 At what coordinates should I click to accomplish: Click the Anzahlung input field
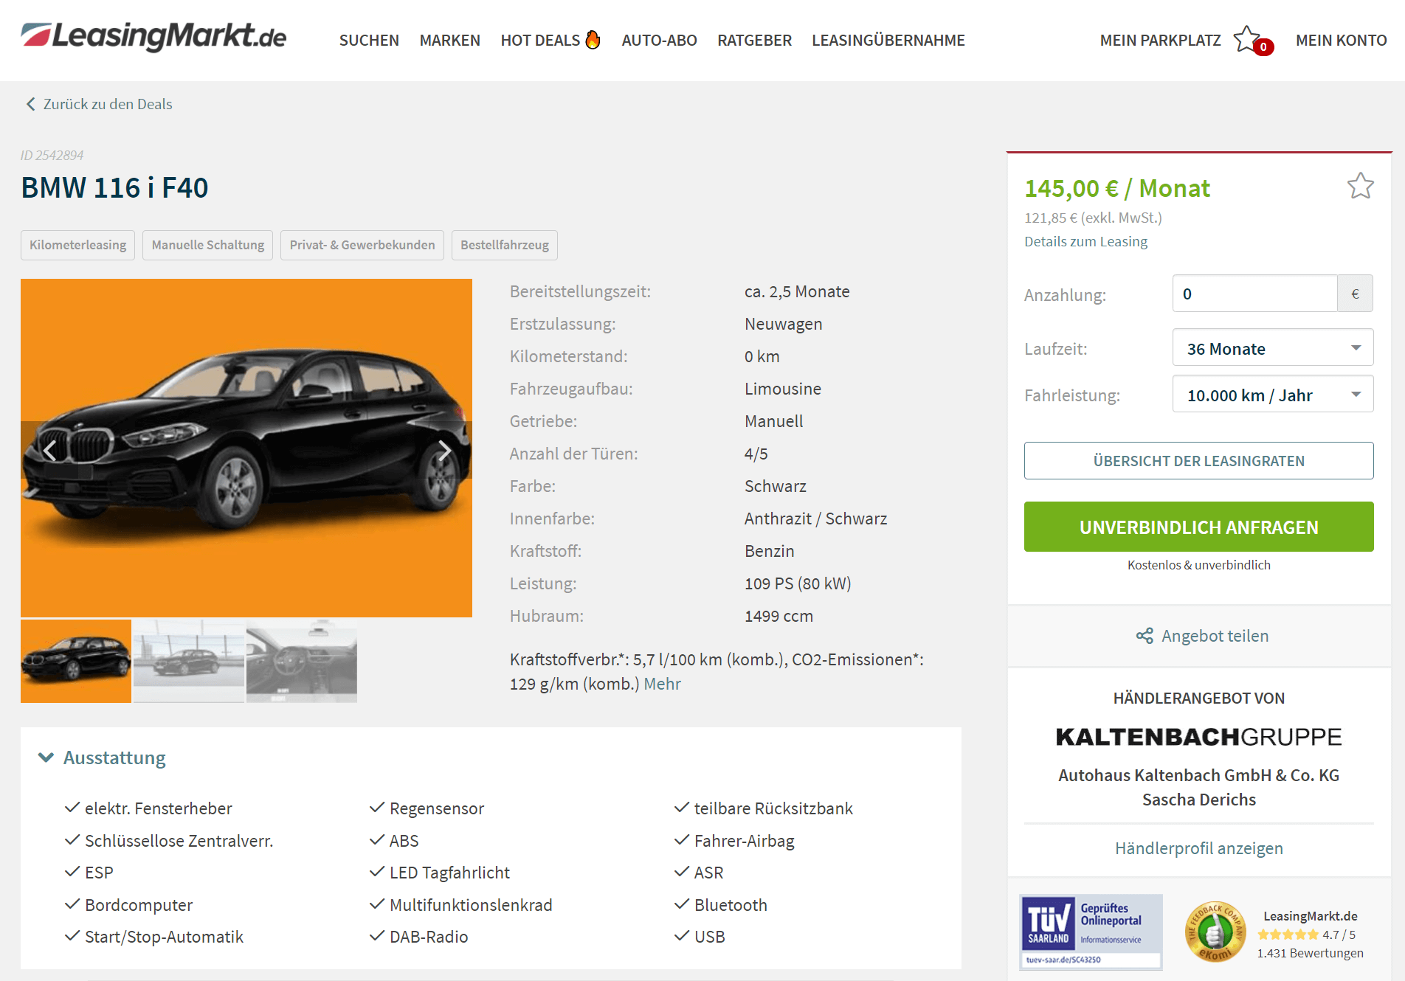(1254, 294)
